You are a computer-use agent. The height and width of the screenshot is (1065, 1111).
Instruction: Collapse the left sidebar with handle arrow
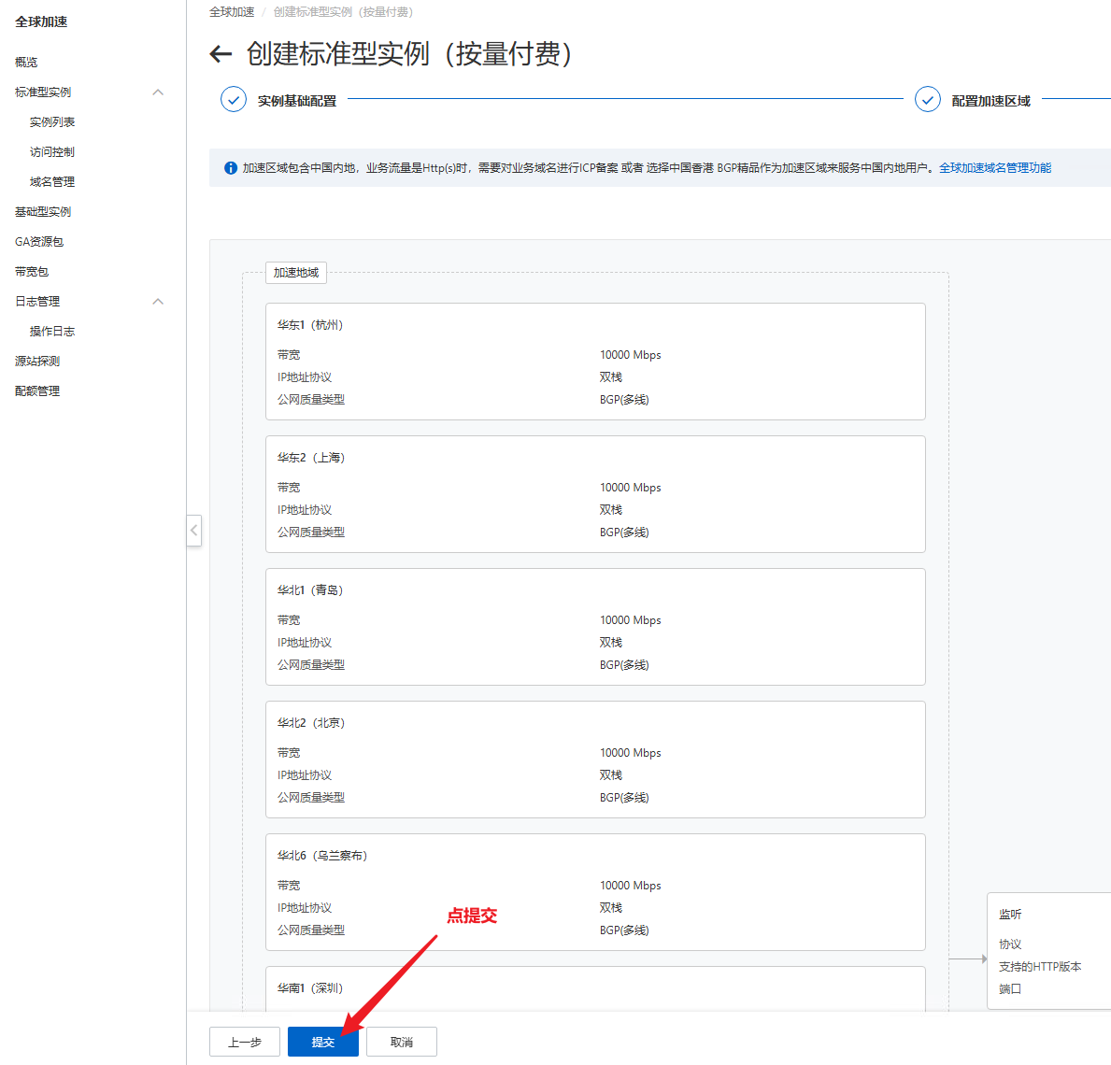pos(193,531)
